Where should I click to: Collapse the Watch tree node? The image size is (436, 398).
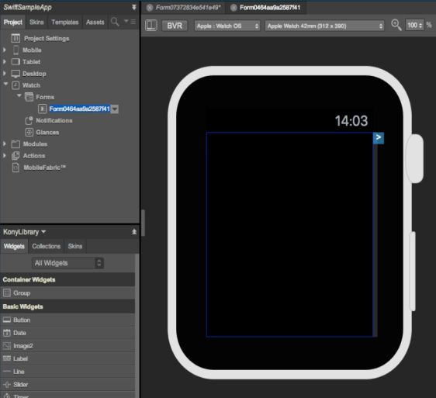(5, 84)
